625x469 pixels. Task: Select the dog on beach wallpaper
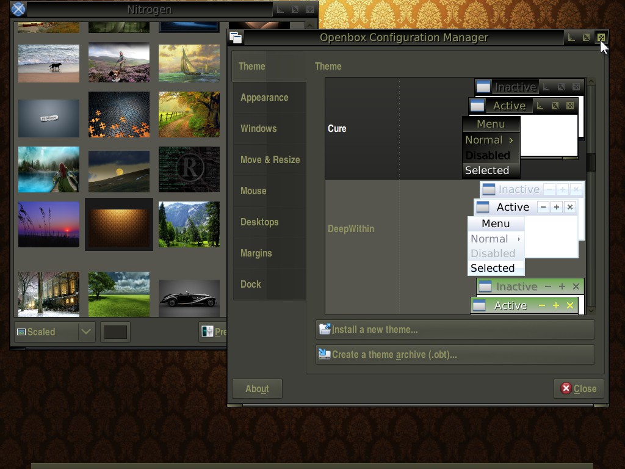pos(49,64)
